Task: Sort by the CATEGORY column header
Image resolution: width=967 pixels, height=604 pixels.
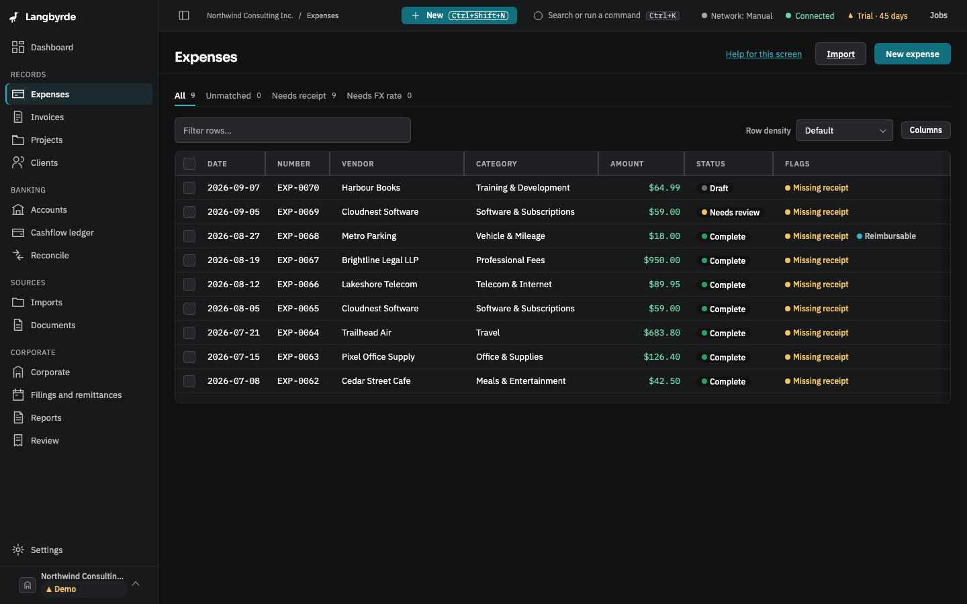Action: 496,164
